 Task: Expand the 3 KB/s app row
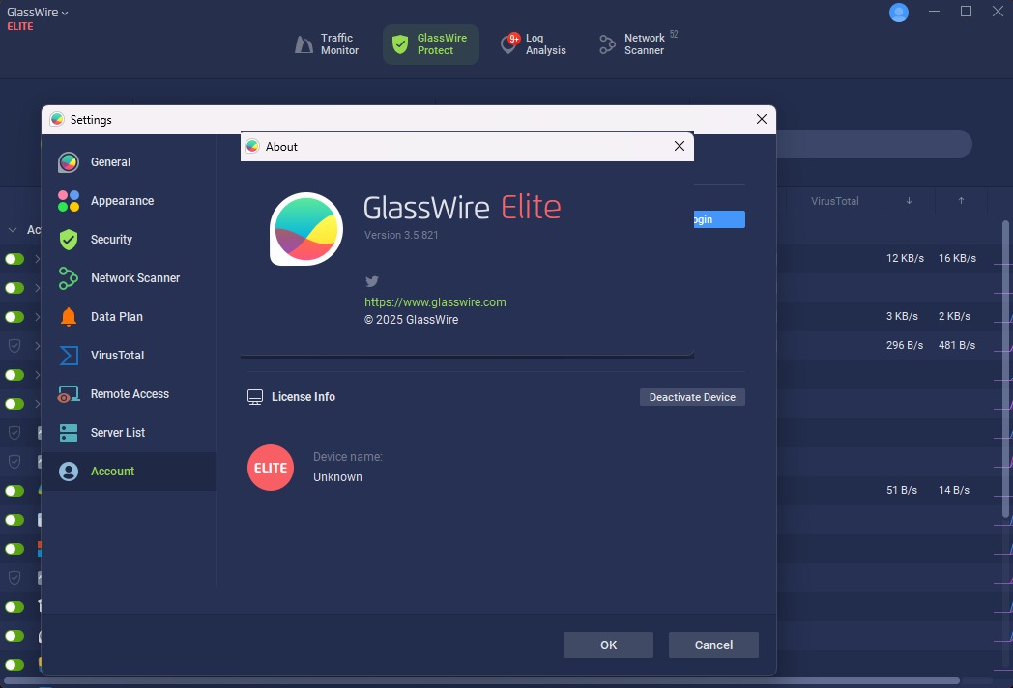(x=38, y=317)
